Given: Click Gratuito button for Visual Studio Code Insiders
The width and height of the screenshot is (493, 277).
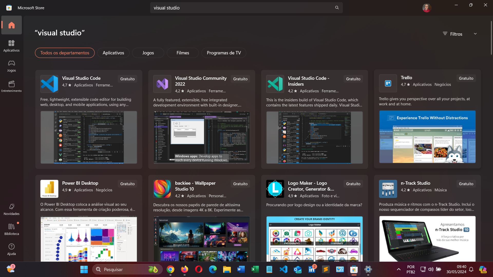Looking at the screenshot, I should (x=353, y=79).
